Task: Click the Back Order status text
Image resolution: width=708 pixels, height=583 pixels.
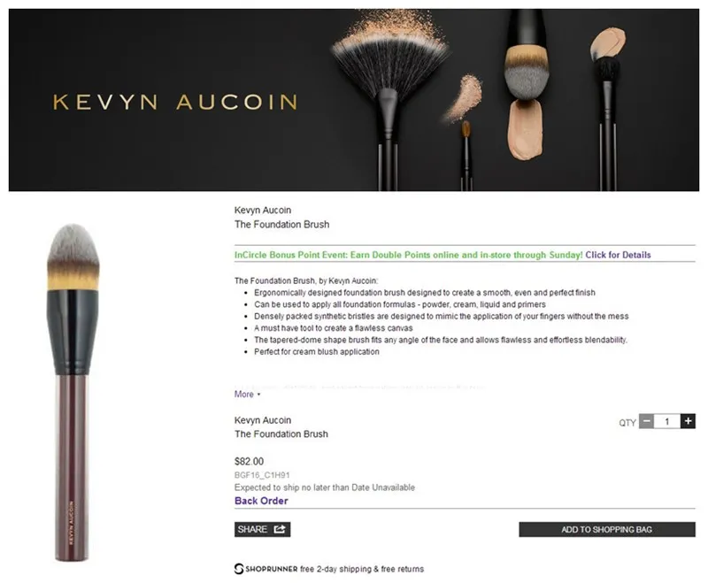Action: pos(261,501)
